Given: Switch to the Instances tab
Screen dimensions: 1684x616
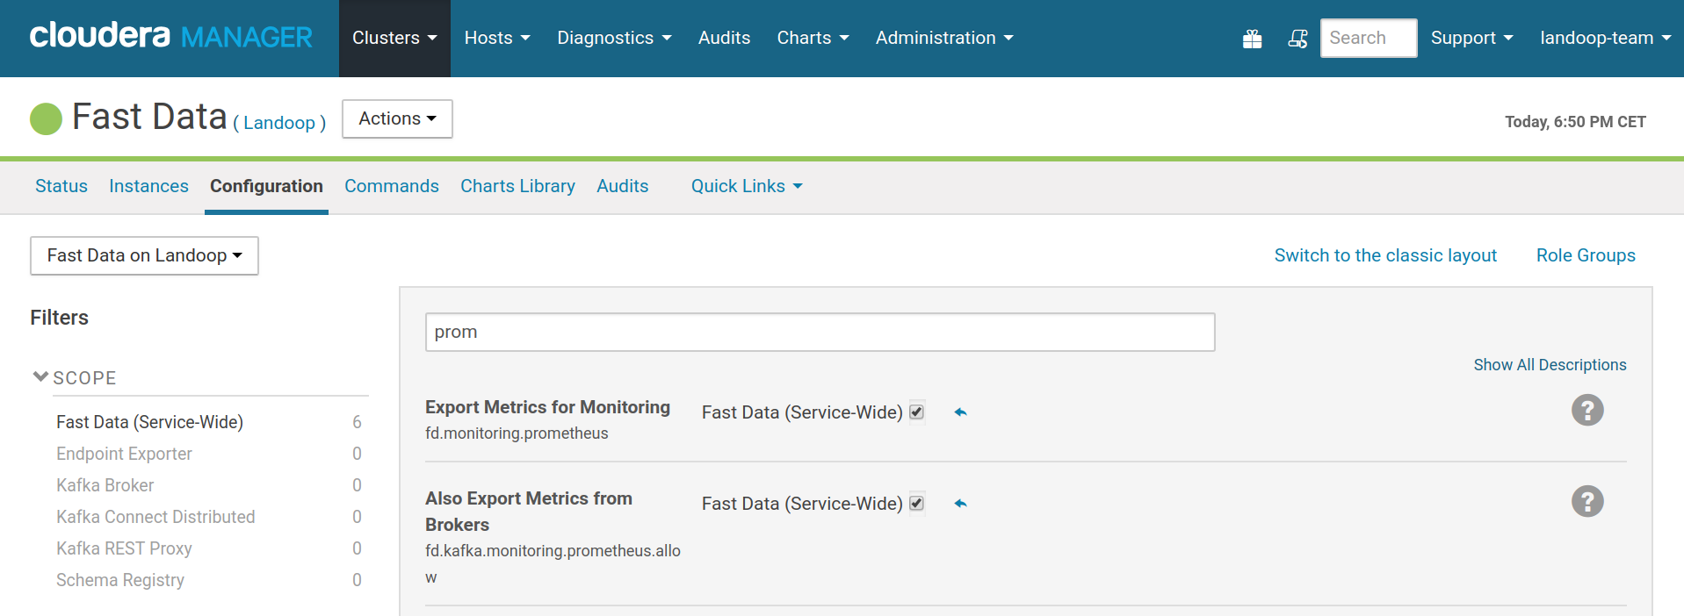Looking at the screenshot, I should pos(148,186).
